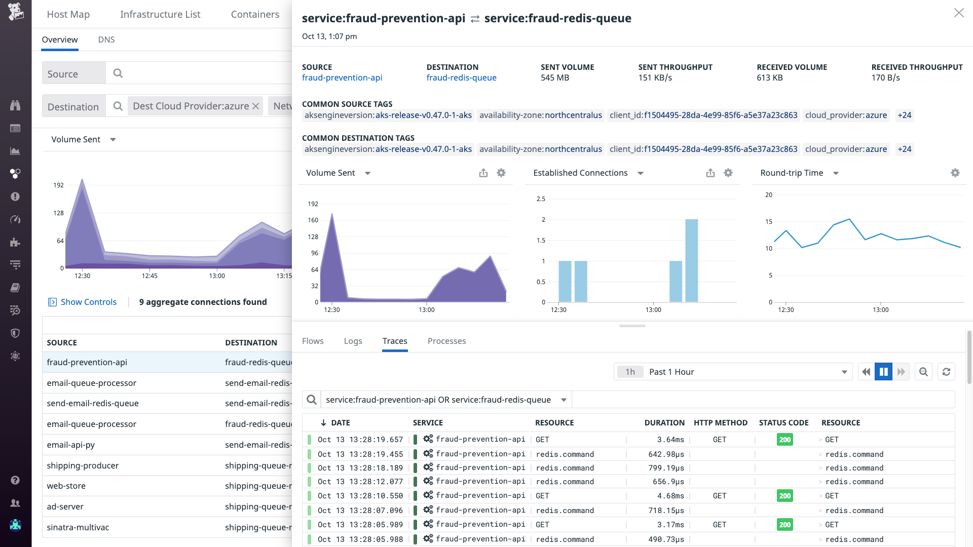Image resolution: width=973 pixels, height=547 pixels.
Task: Open the Notebooks book icon in sidebar
Action: [x=15, y=287]
